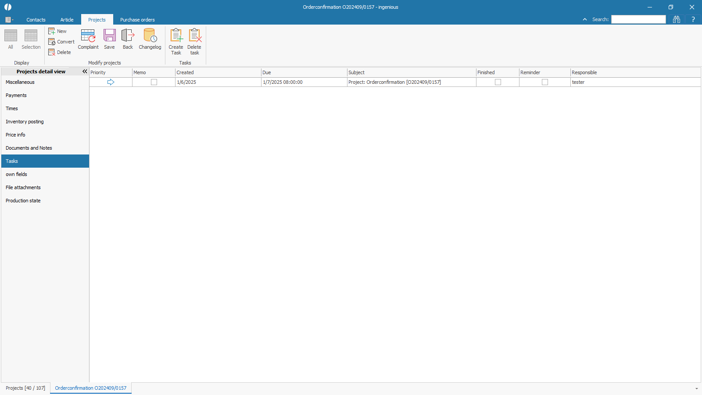Viewport: 702px width, 395px height.
Task: Collapse the ribbon with the up chevron
Action: [585, 19]
